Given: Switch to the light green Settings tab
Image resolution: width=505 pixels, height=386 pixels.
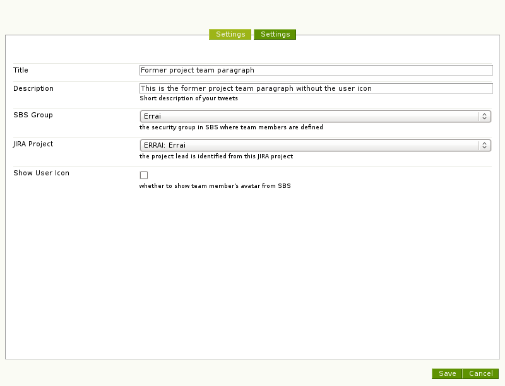Looking at the screenshot, I should pos(230,34).
